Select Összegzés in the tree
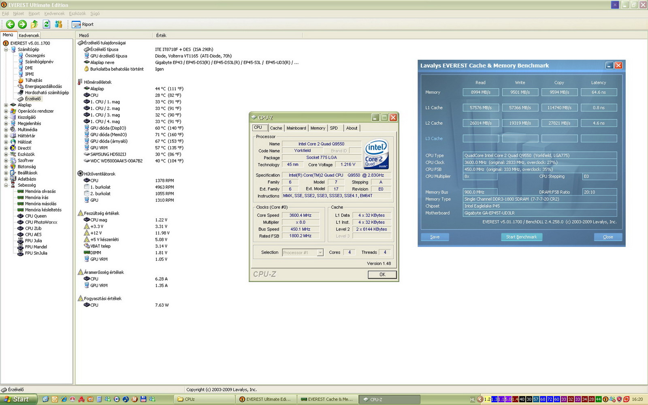Viewport: 648px width, 405px height. tap(35, 55)
